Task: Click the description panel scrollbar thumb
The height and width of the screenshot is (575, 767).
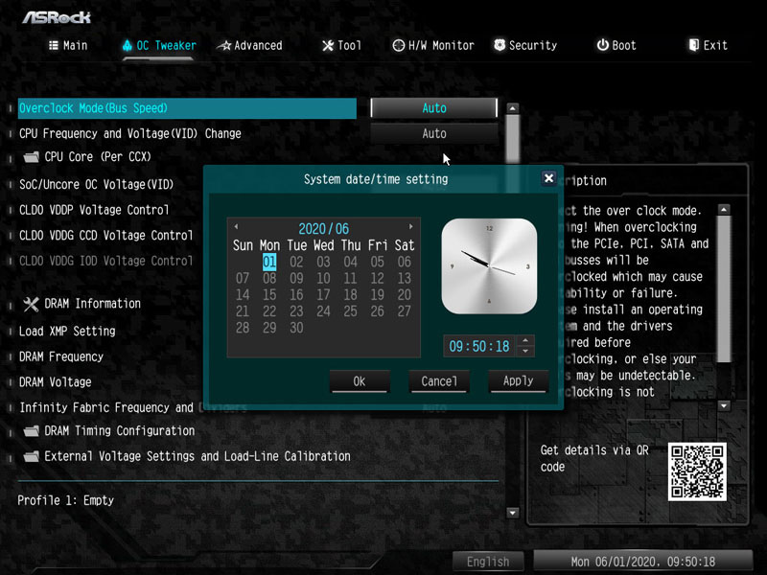Action: tap(724, 289)
